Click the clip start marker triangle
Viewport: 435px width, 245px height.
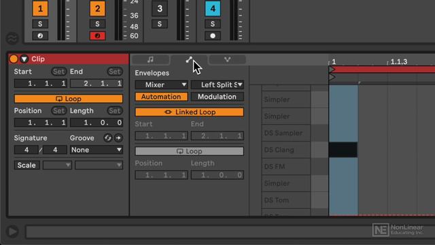332,69
